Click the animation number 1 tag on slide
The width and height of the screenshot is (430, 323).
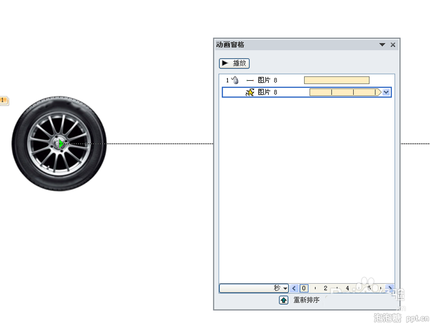point(3,100)
